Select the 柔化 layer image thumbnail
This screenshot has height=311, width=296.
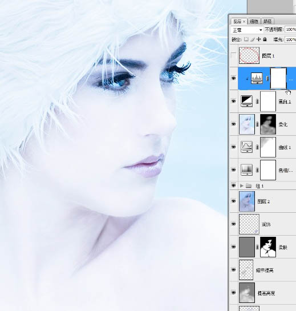(x=247, y=124)
